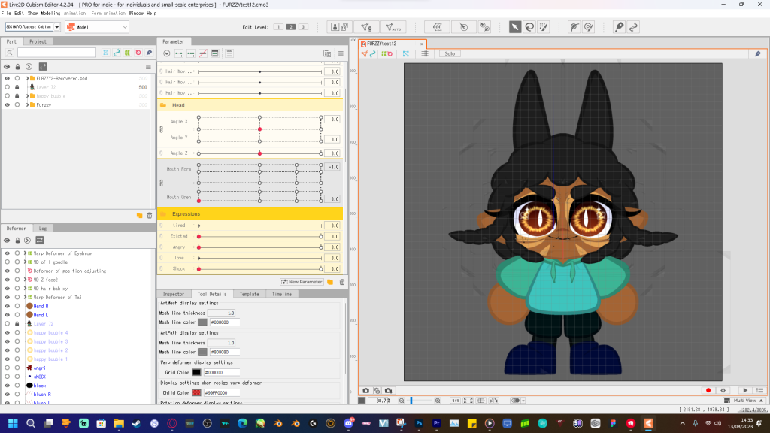Hide the Furzzy part folder
Viewport: 770px width, 433px height.
pyautogui.click(x=7, y=105)
